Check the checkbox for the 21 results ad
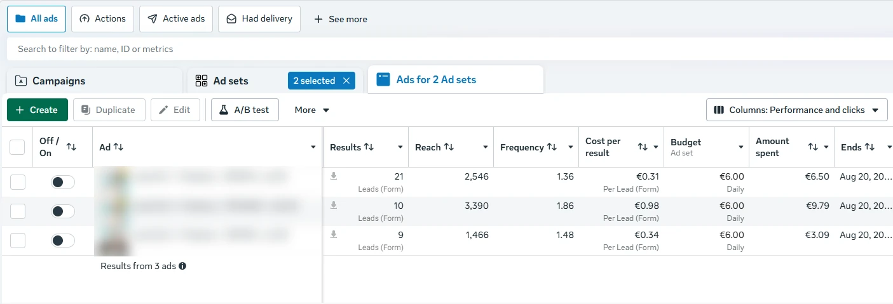 pyautogui.click(x=17, y=182)
